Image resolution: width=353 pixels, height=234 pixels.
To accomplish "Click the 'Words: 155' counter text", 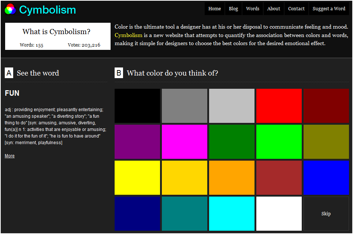I will click(x=31, y=45).
